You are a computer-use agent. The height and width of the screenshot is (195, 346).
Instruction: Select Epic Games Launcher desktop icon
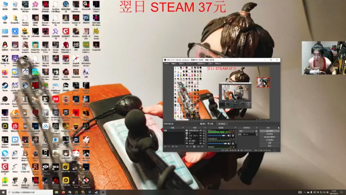pos(66,114)
